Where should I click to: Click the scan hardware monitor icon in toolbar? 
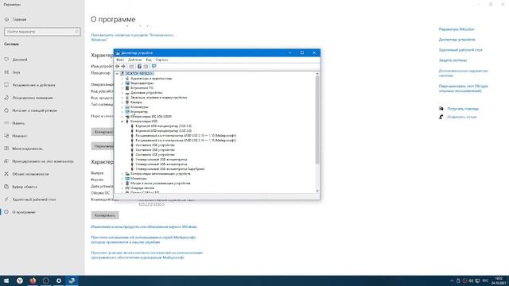click(x=153, y=67)
